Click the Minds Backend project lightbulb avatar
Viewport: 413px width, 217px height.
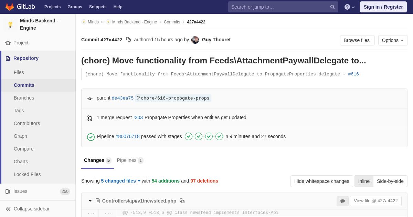[x=10, y=24]
